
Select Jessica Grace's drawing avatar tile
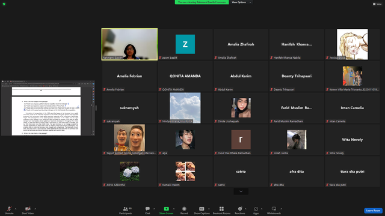(353, 44)
